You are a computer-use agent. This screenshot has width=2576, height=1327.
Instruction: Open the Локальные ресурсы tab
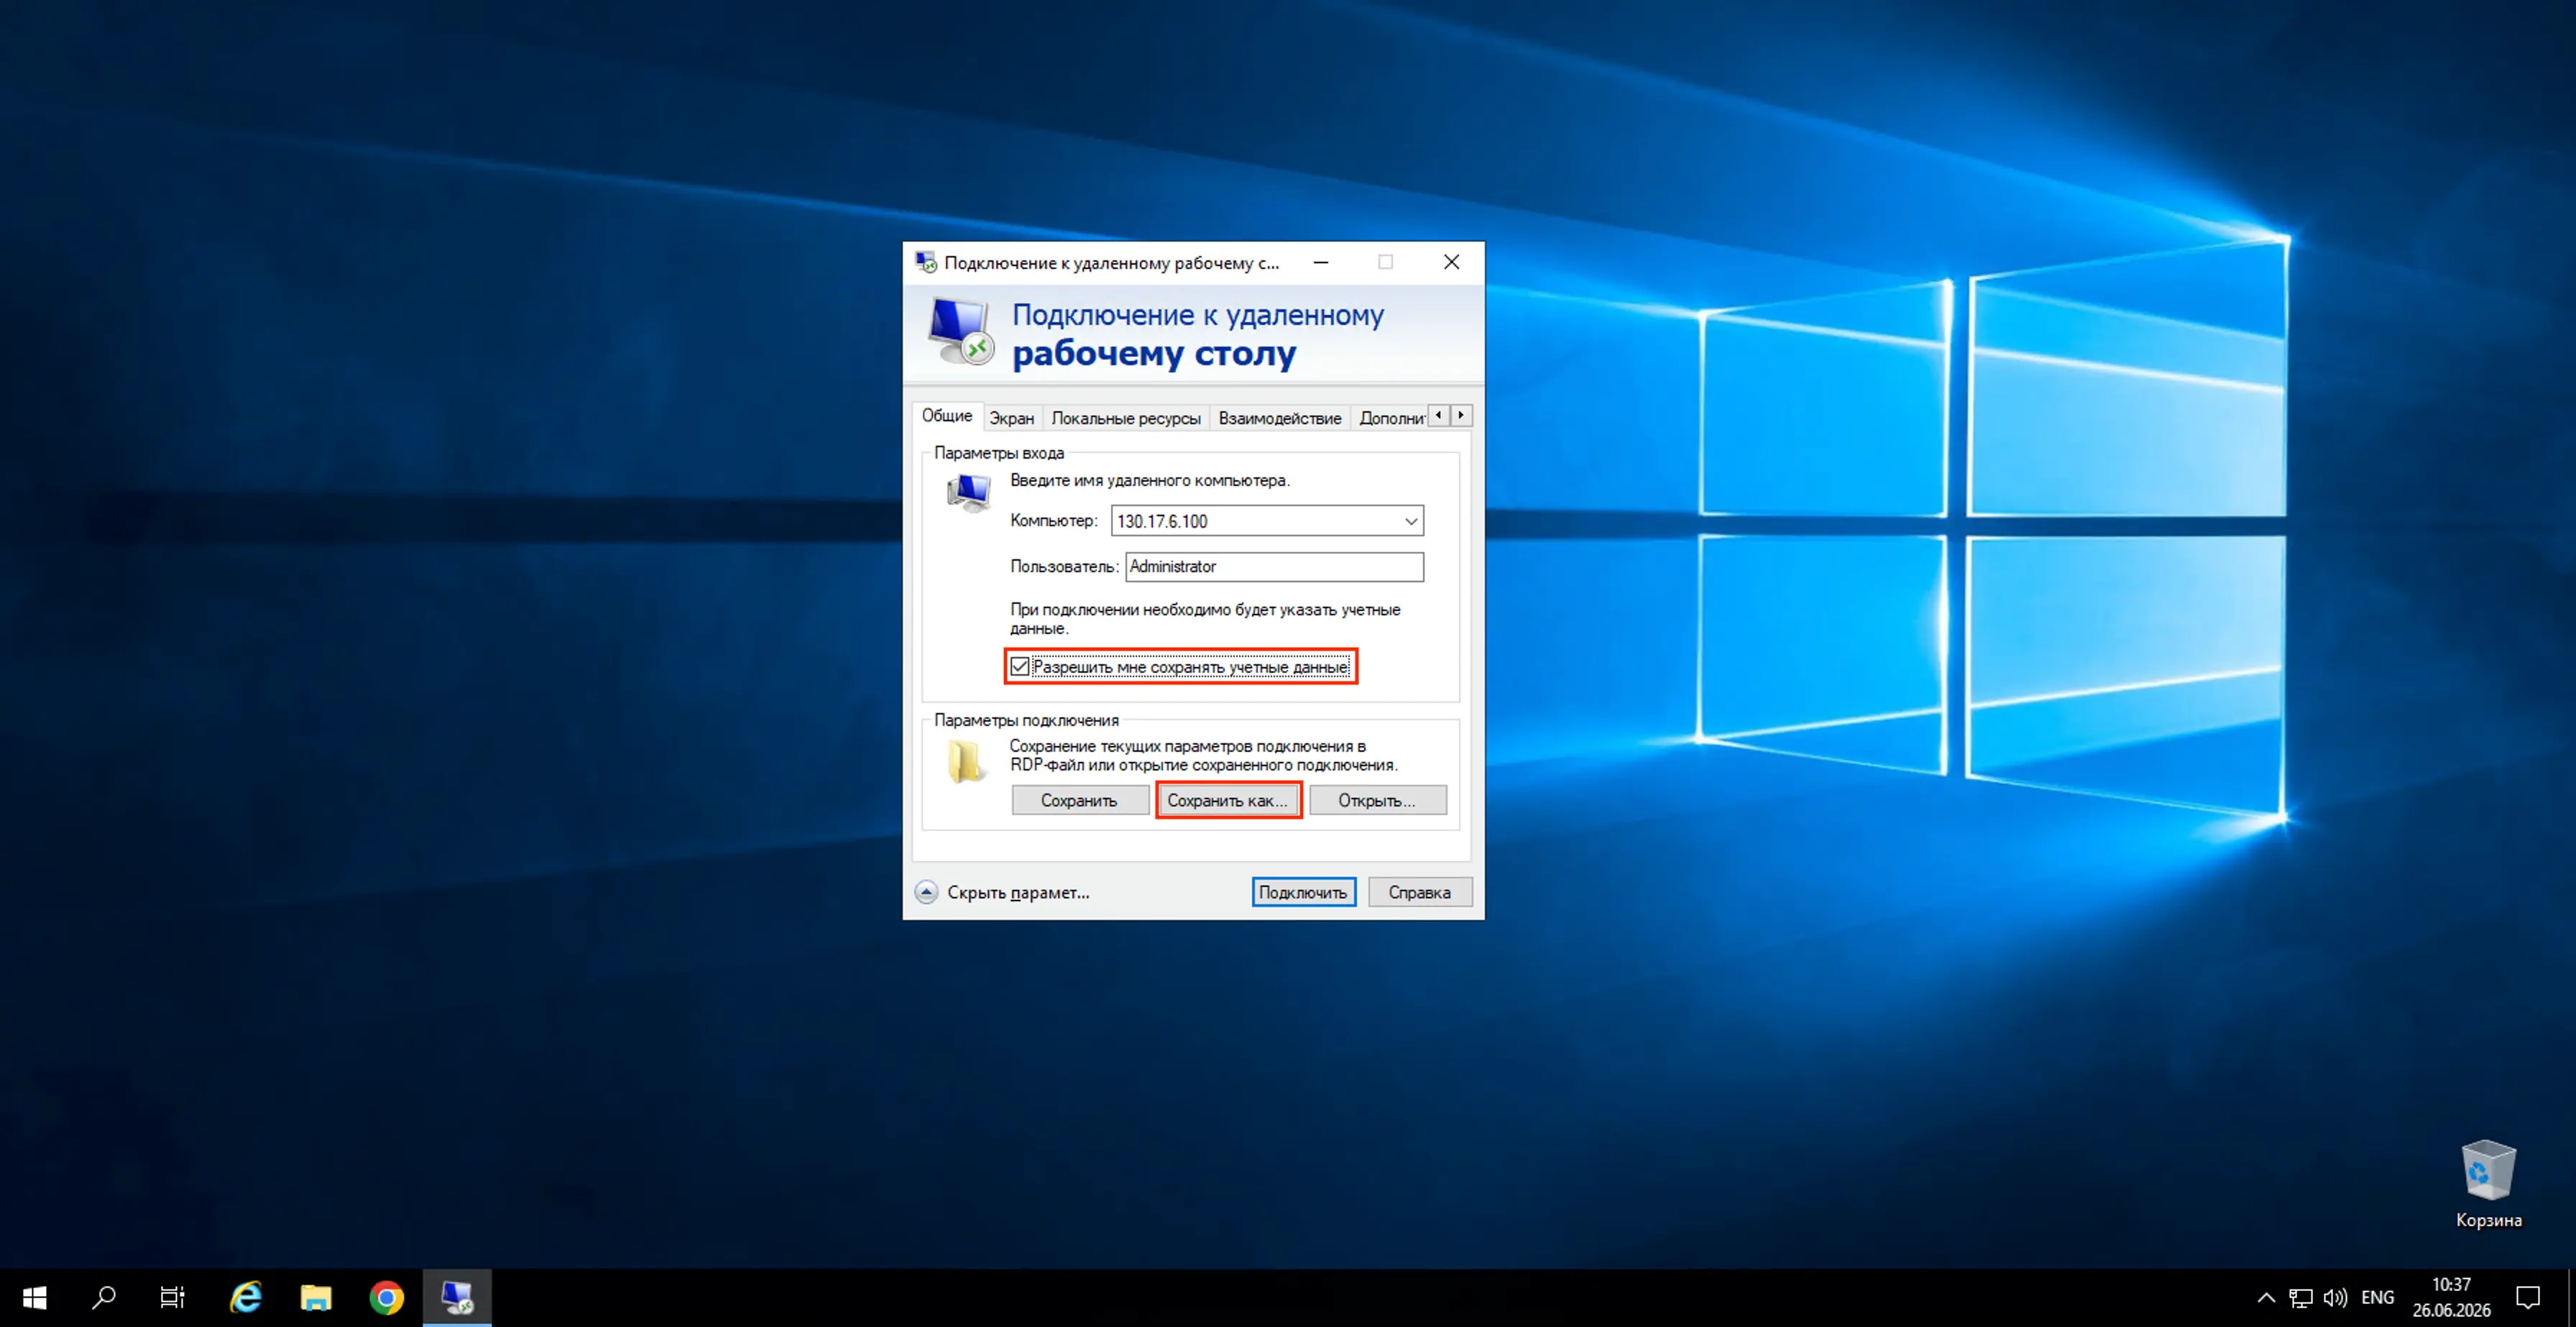coord(1125,418)
